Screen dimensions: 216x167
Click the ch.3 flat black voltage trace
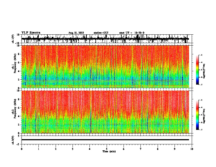[x=105, y=140]
